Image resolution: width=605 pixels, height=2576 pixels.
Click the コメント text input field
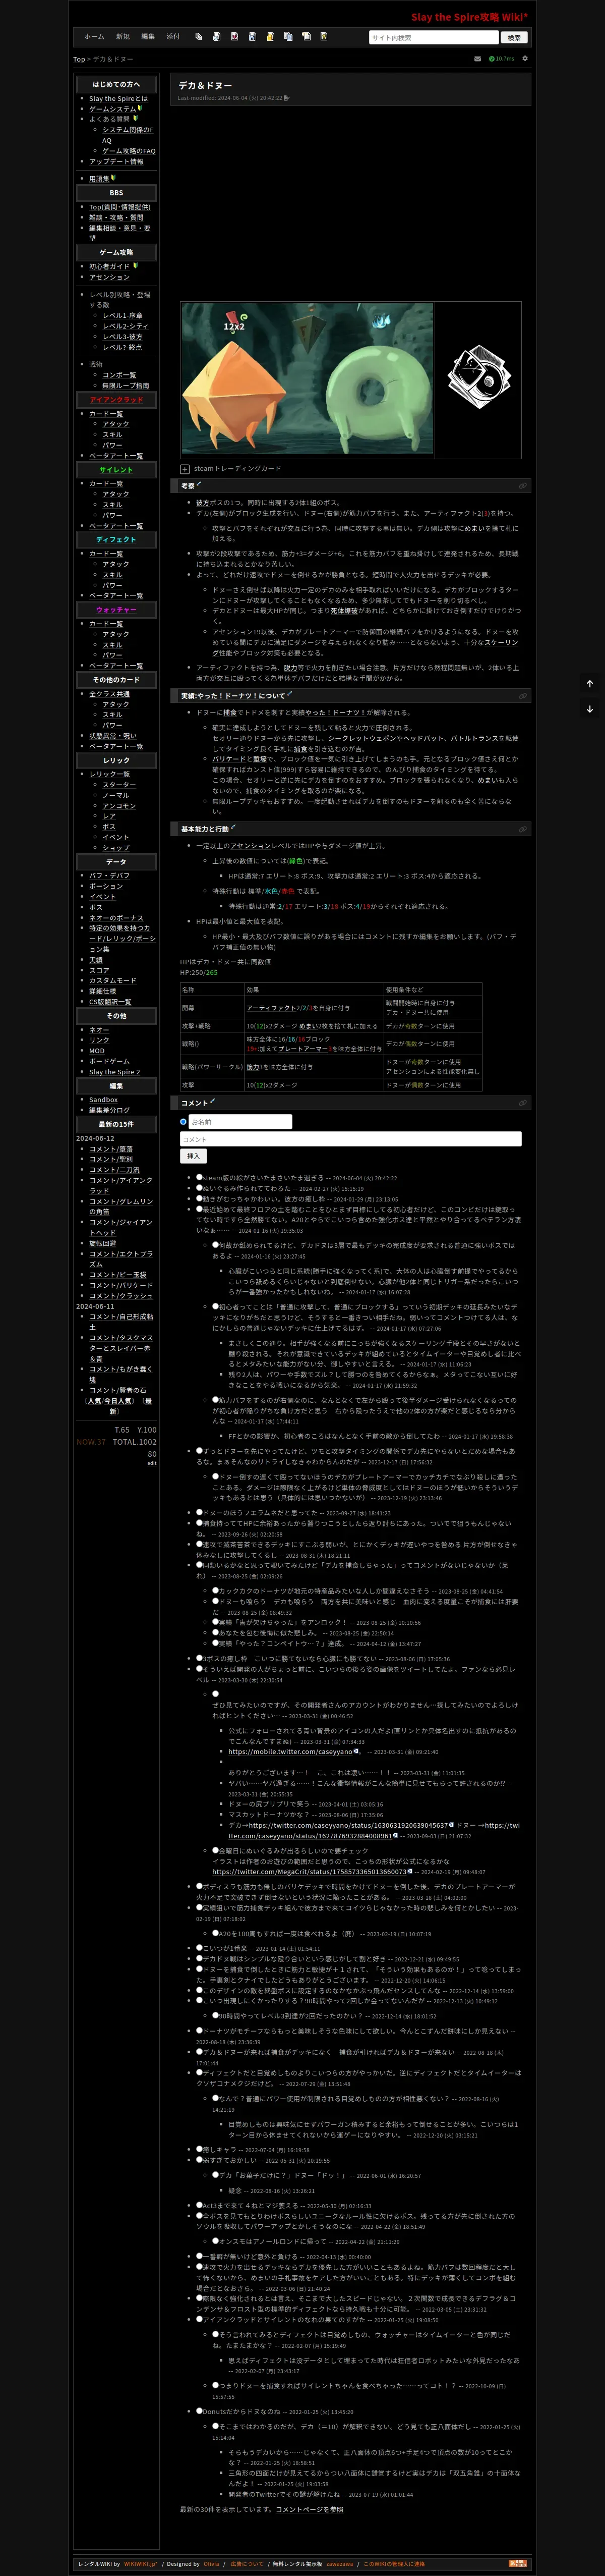350,1139
